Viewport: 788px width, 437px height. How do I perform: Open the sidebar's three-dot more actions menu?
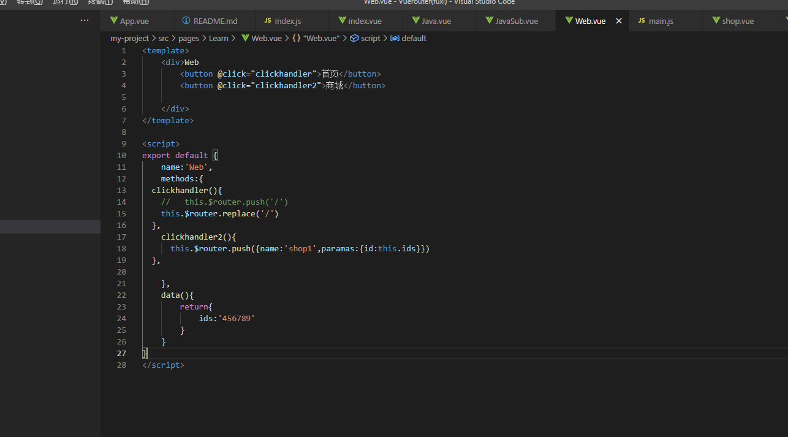(85, 20)
